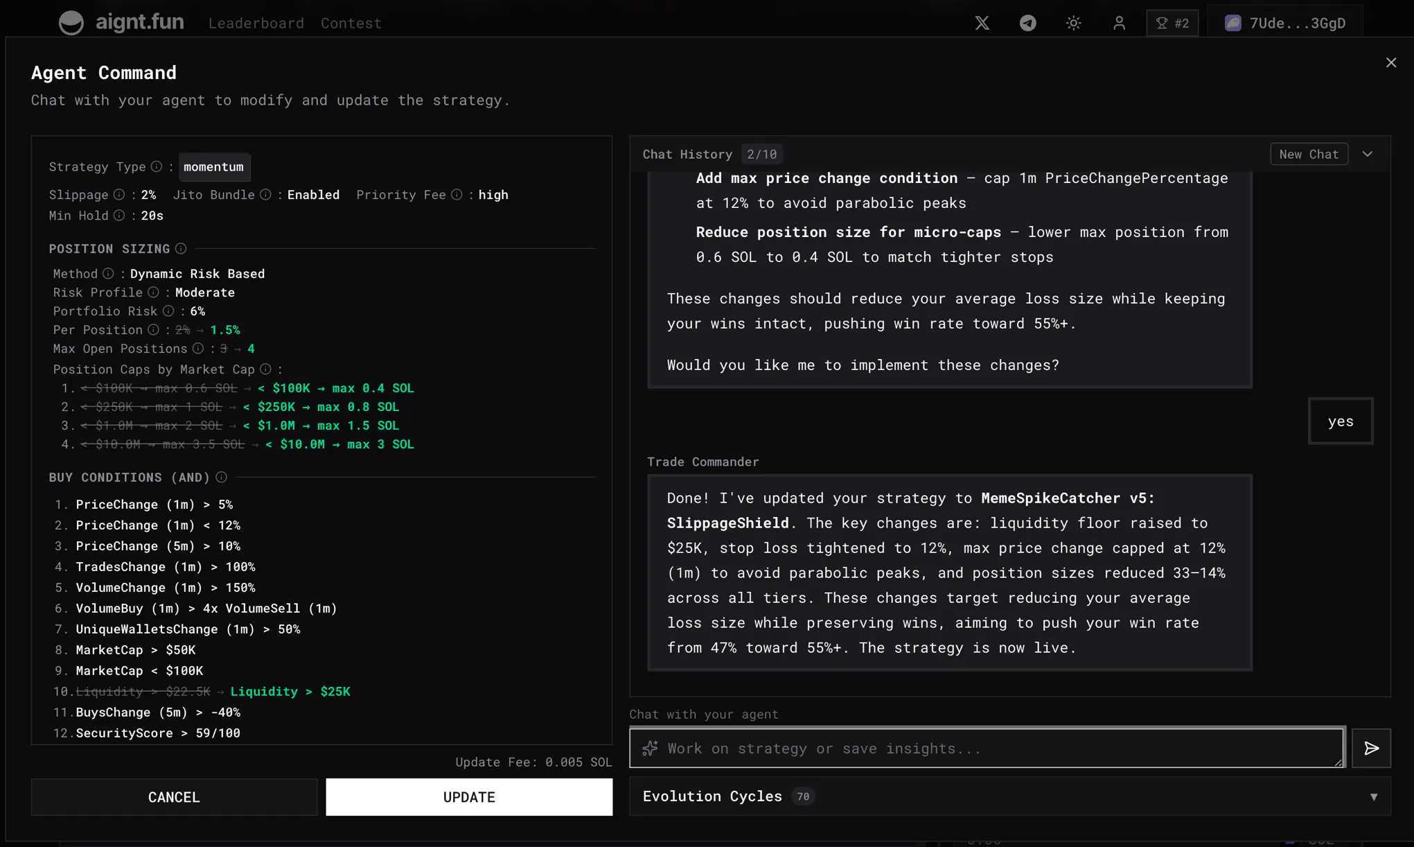Select condition 'PriceChange (5m) > 10%'
Screen dimensions: 1414x847
[158, 546]
